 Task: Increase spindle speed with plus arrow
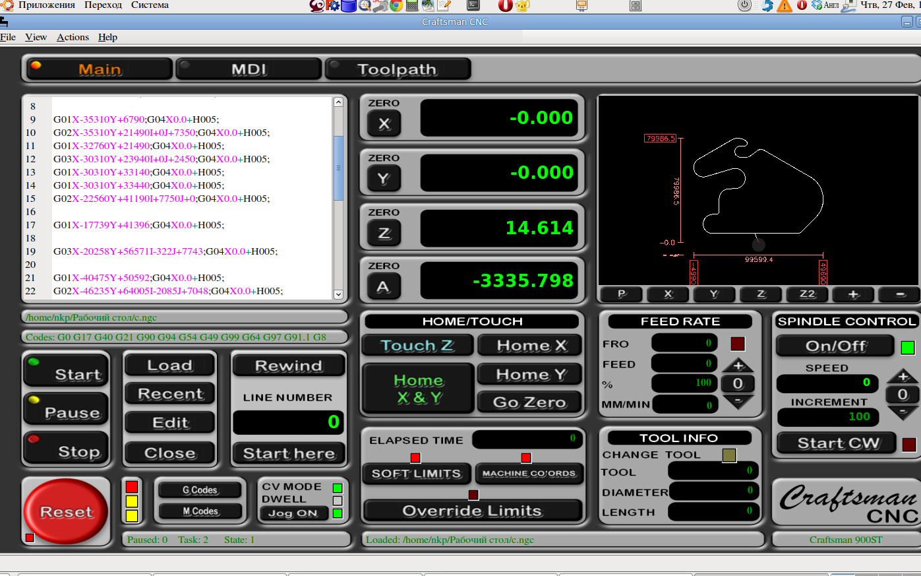[903, 376]
